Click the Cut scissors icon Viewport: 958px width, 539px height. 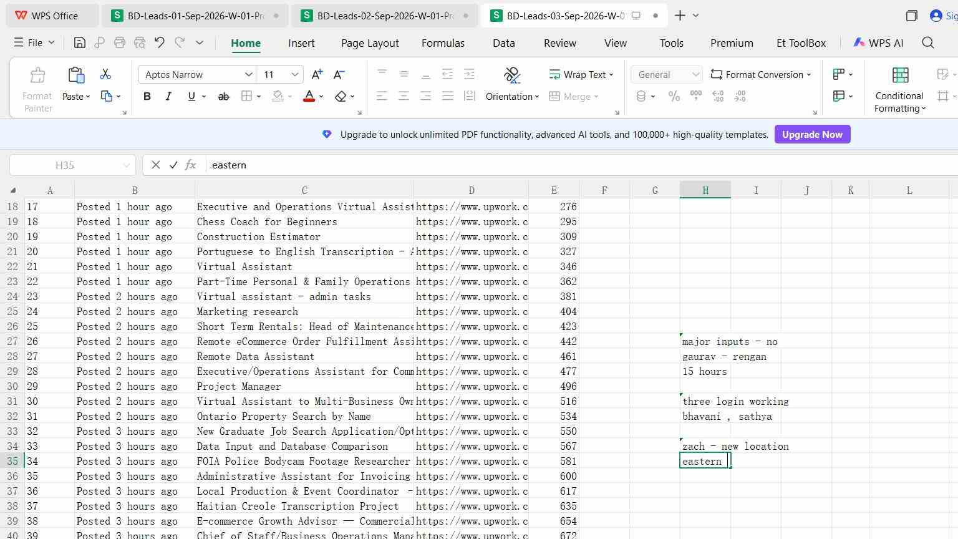coord(105,74)
